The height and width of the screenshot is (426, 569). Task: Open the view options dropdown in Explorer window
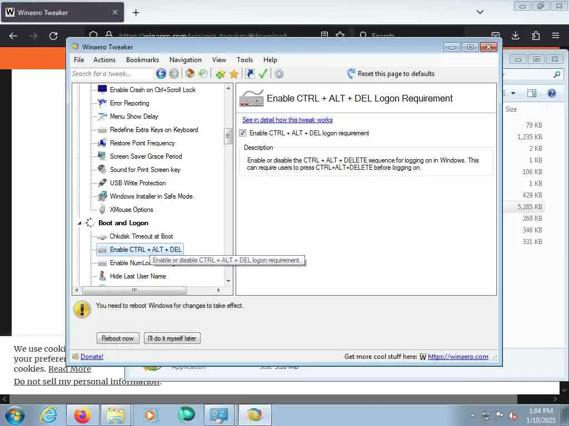pos(513,93)
